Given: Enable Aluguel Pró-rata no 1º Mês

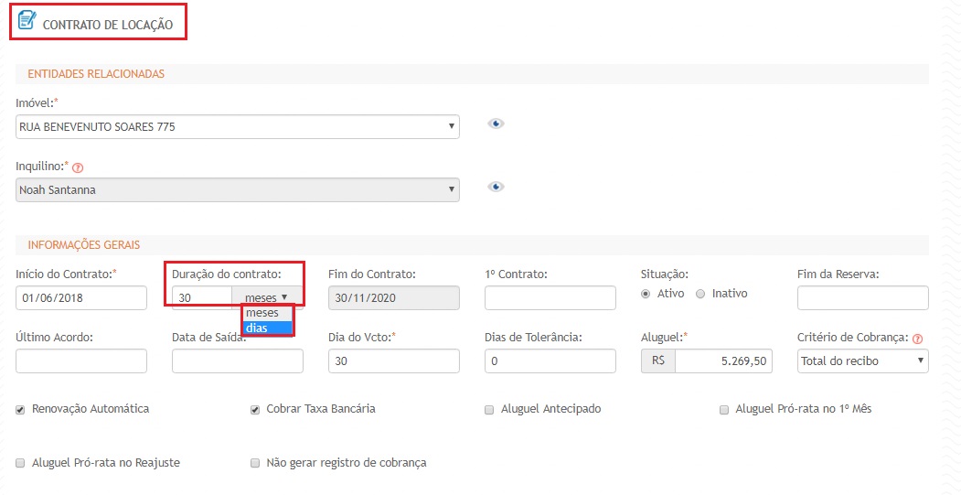Looking at the screenshot, I should (x=724, y=410).
